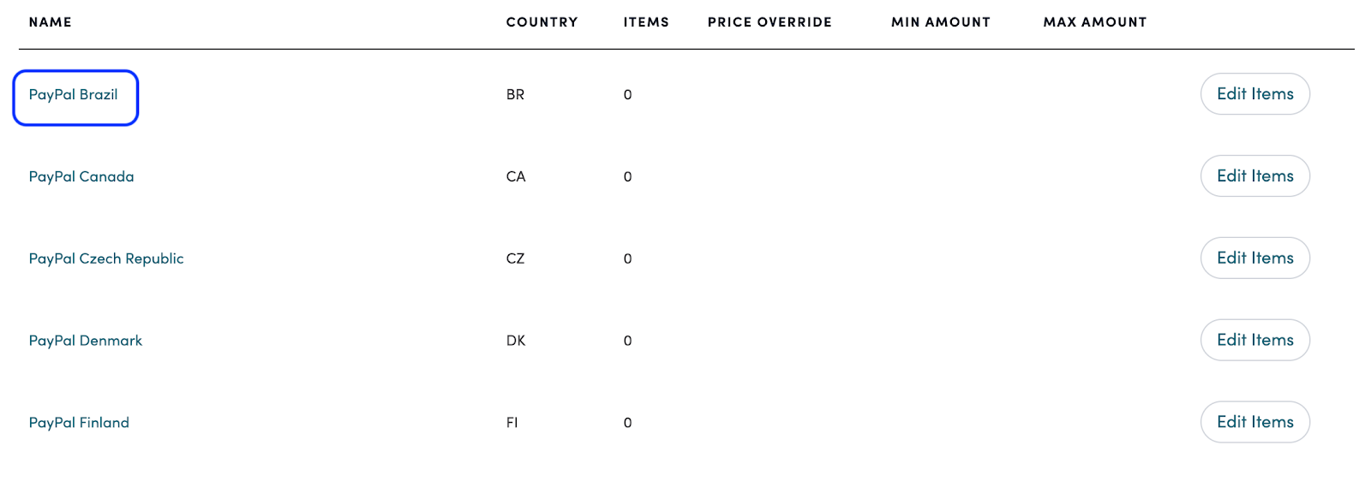
Task: Click the Country column header
Action: click(542, 22)
